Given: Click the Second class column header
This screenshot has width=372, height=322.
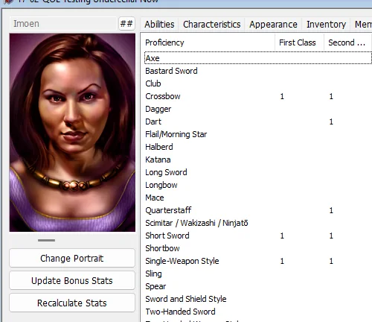Looking at the screenshot, I should [347, 42].
